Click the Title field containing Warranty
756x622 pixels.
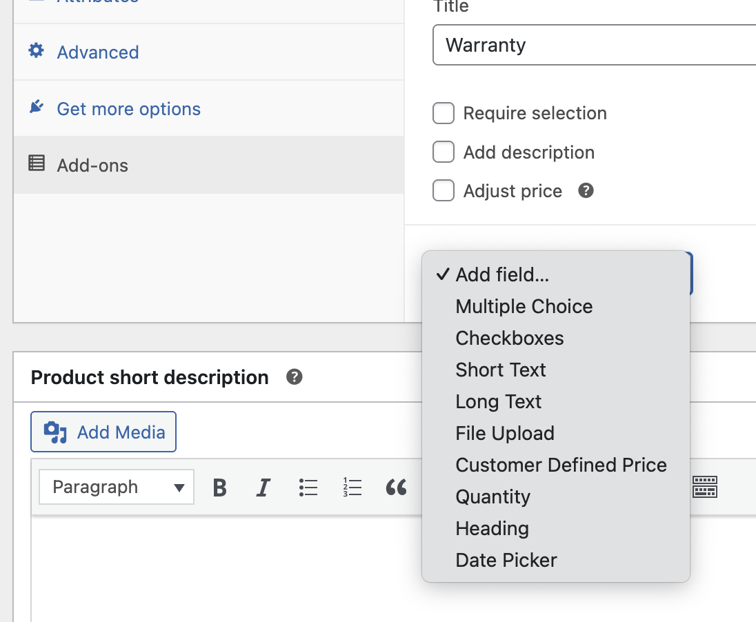click(593, 46)
